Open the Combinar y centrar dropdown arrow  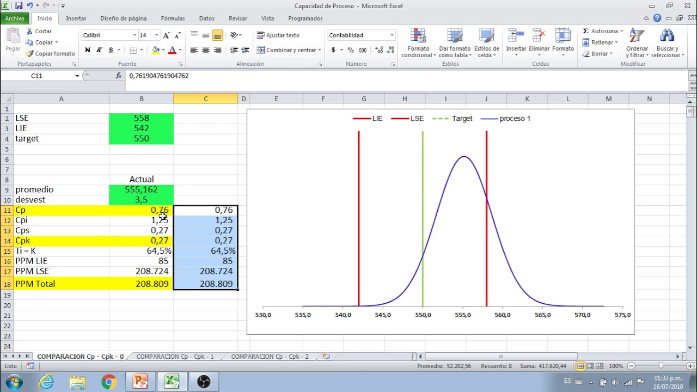pyautogui.click(x=320, y=50)
